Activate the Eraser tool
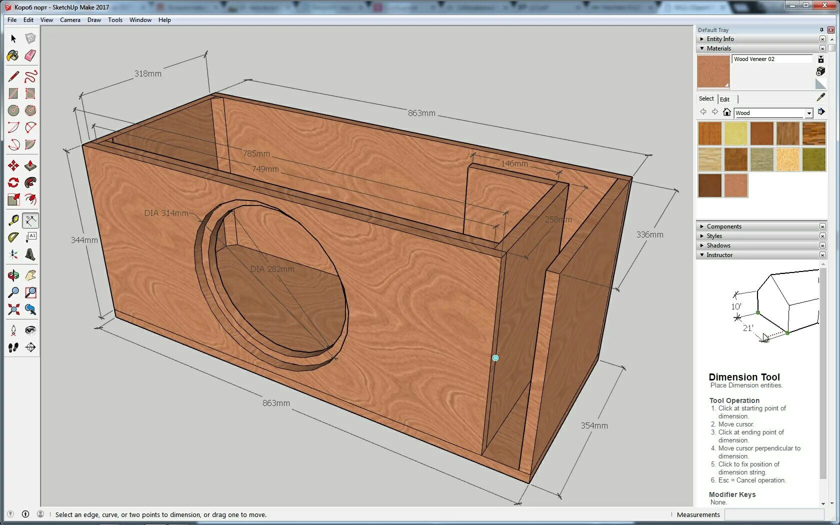Image resolution: width=840 pixels, height=525 pixels. click(30, 55)
